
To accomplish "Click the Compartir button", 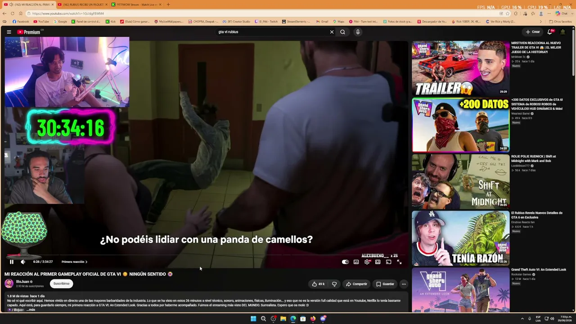I will pyautogui.click(x=356, y=284).
